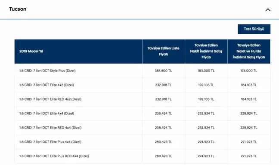This screenshot has height=165, width=279.
Task: Click cash price 232.924 TL for Elite 4x4
Action: click(x=206, y=113)
